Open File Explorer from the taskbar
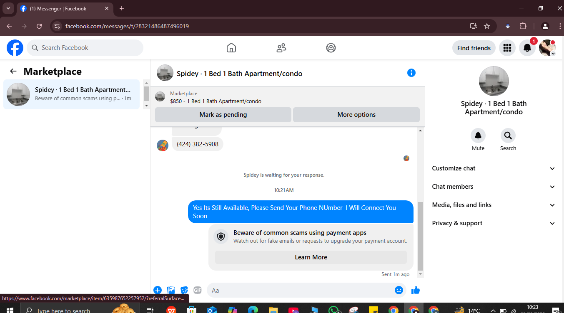564x313 pixels. point(273,310)
